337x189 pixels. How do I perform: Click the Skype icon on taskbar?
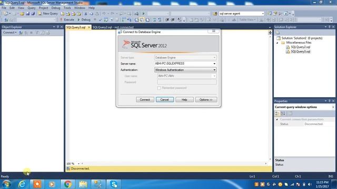coord(114,184)
